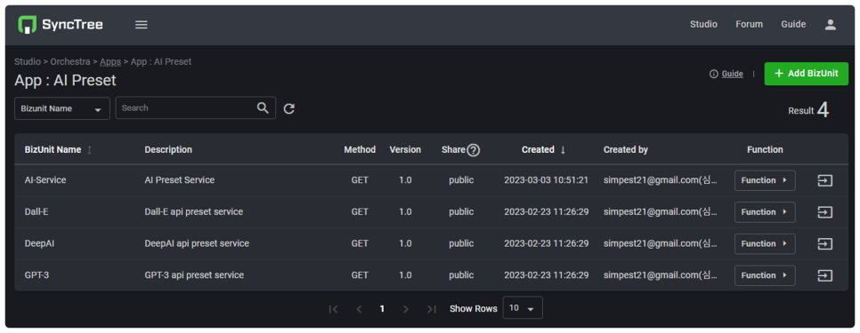Click 'DeepAI api preset service' description
The width and height of the screenshot is (860, 333).
pyautogui.click(x=197, y=243)
